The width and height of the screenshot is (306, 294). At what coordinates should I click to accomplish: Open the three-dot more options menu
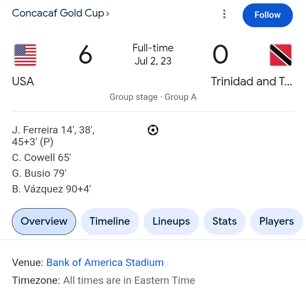(x=224, y=14)
